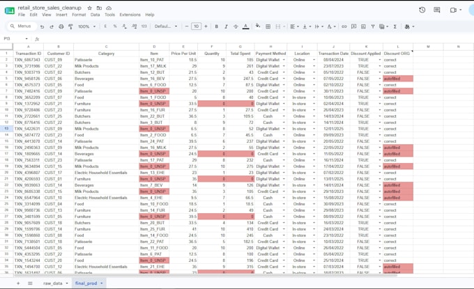Open the File menu
This screenshot has width=474, height=289.
[22, 15]
